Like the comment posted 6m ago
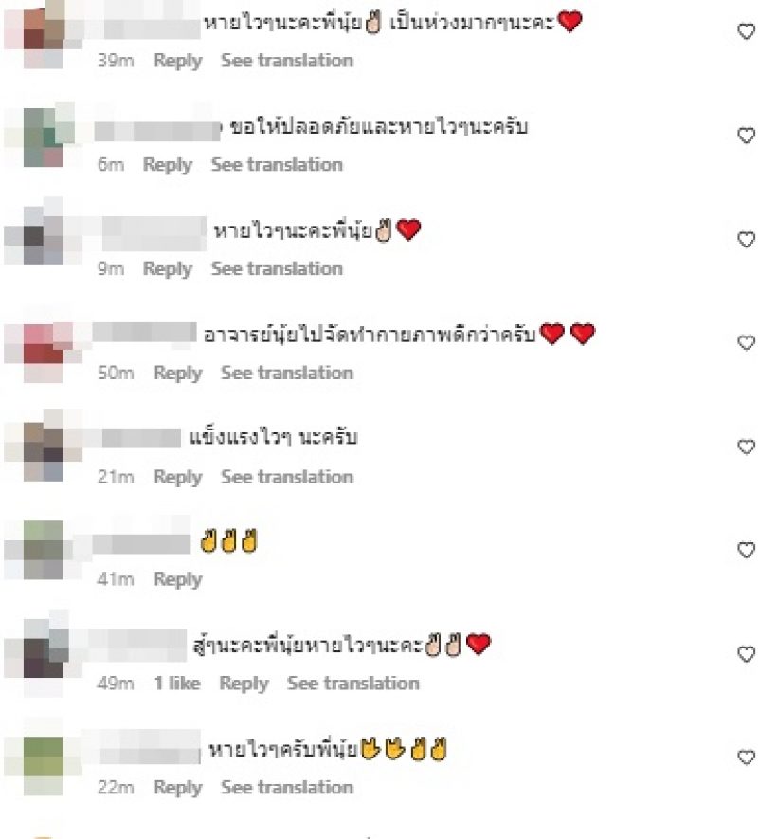The image size is (777, 839). [x=746, y=136]
